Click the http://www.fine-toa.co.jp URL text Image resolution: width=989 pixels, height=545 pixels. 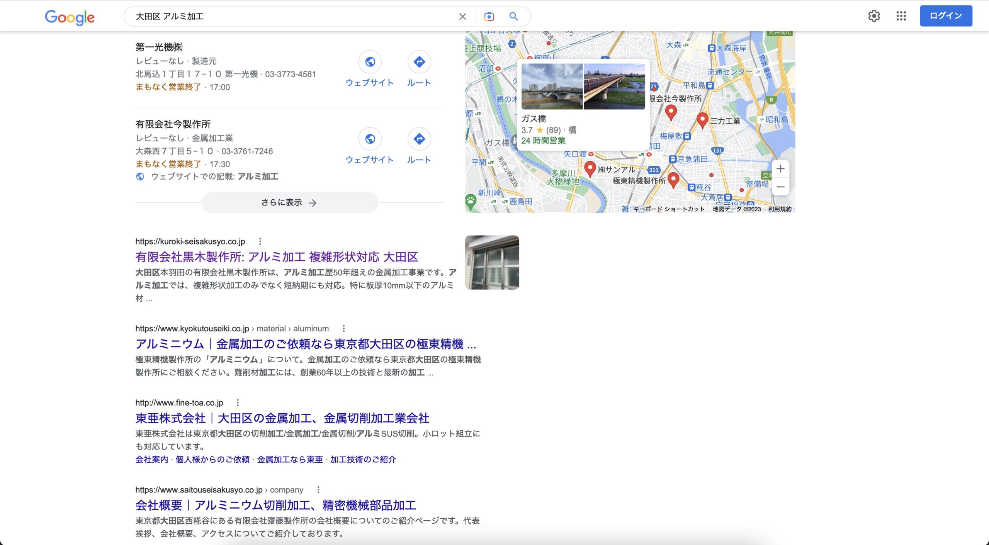(x=179, y=403)
